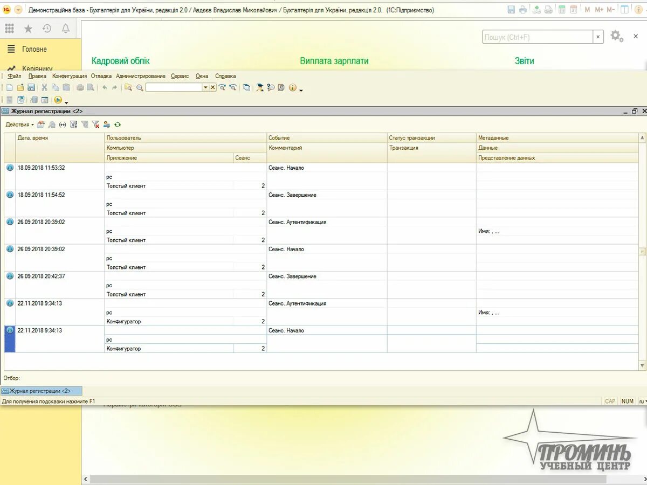Screen dimensions: 647x485
Task: Open the Сервис menu
Action: coord(180,76)
